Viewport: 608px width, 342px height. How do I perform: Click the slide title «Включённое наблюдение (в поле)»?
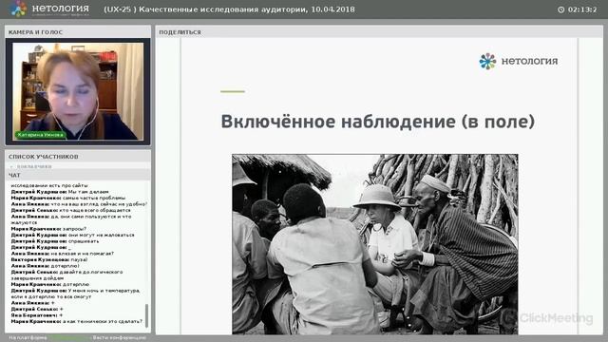click(x=378, y=122)
